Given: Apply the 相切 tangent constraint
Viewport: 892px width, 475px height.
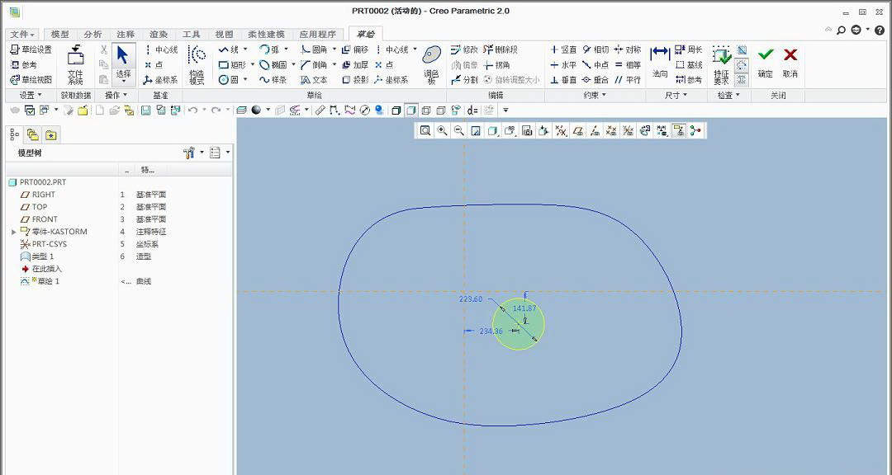Looking at the screenshot, I should (x=595, y=49).
